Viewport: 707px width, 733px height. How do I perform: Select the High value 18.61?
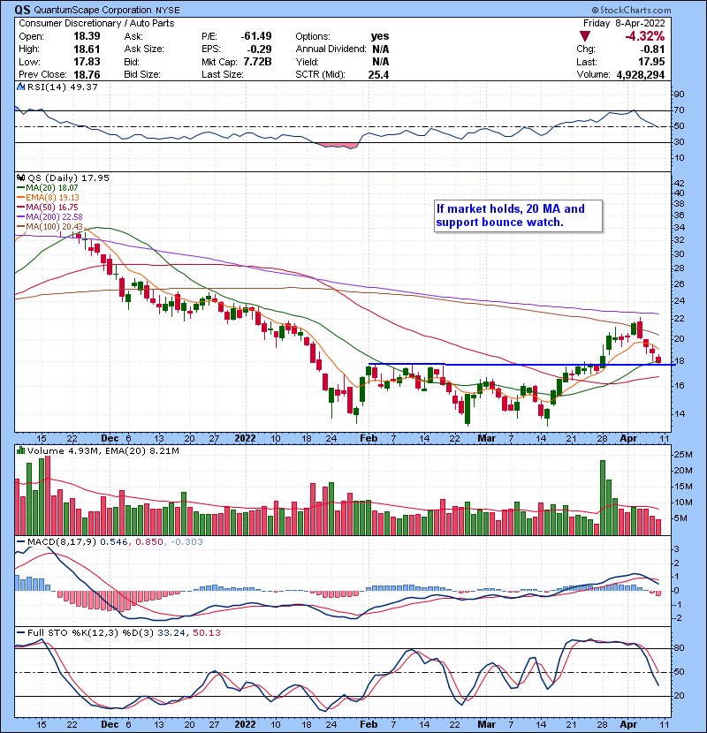coord(87,49)
